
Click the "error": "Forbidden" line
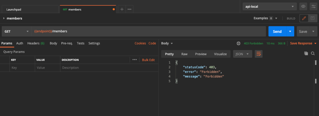click(202, 72)
